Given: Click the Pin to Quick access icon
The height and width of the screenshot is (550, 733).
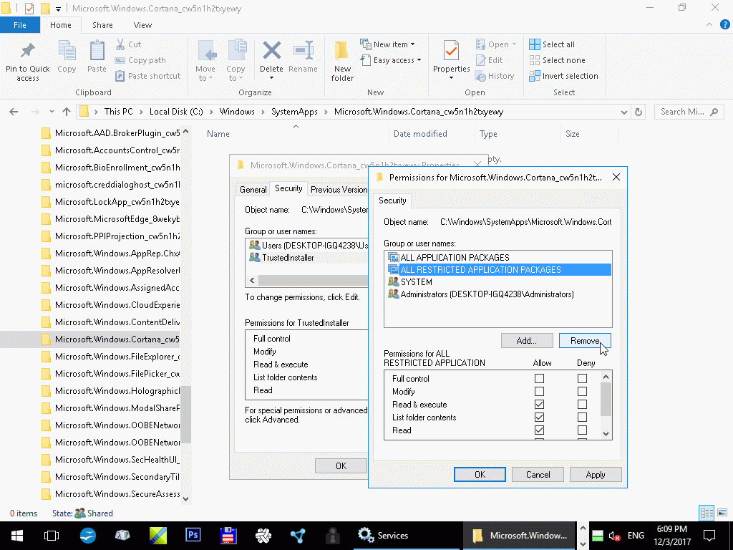Looking at the screenshot, I should click(x=28, y=51).
